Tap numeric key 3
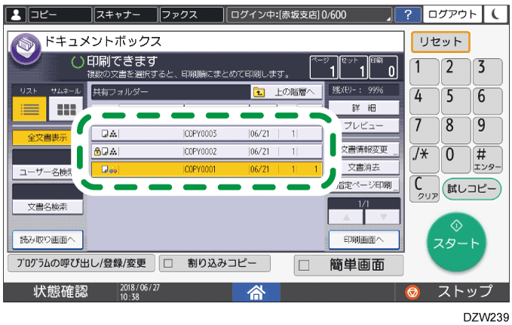Viewport: 512px width, 325px height. 488,72
